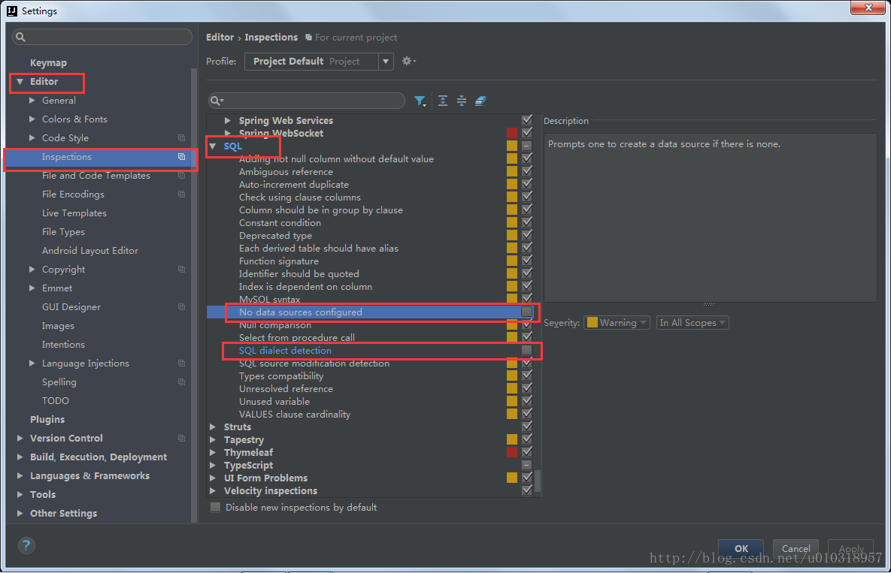Close the Settings dialog window
The width and height of the screenshot is (891, 573).
pyautogui.click(x=868, y=8)
